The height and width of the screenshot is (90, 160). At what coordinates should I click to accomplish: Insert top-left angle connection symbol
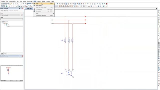[159, 11]
